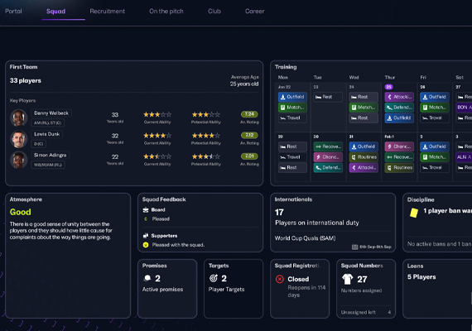Open the Training panel heading
Screen dimensions: 472x331
pos(286,67)
